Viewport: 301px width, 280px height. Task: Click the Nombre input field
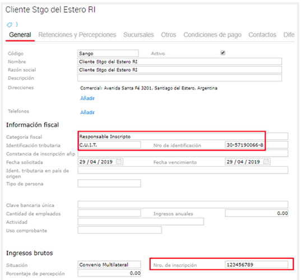[180, 62]
